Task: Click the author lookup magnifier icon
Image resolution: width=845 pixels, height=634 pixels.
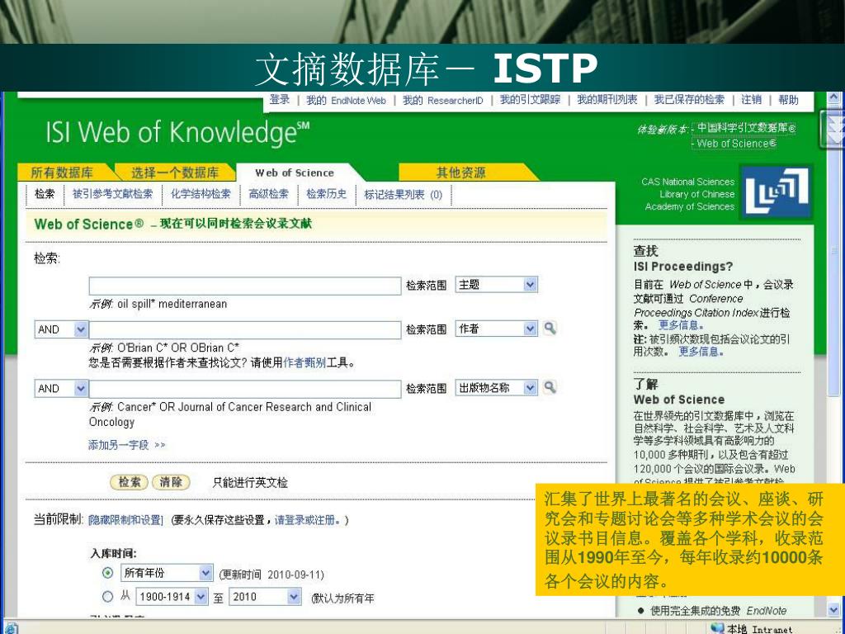Action: [550, 328]
